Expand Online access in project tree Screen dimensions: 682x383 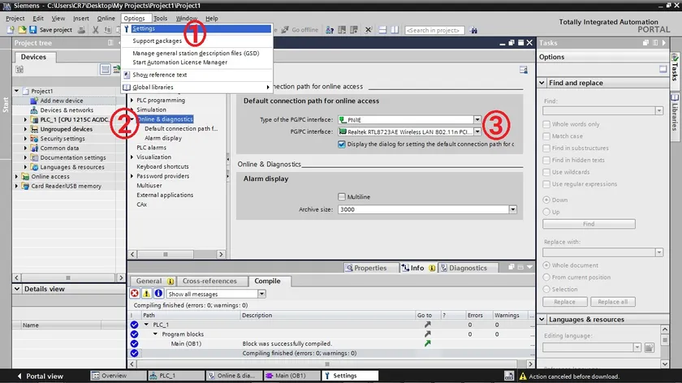pyautogui.click(x=16, y=177)
